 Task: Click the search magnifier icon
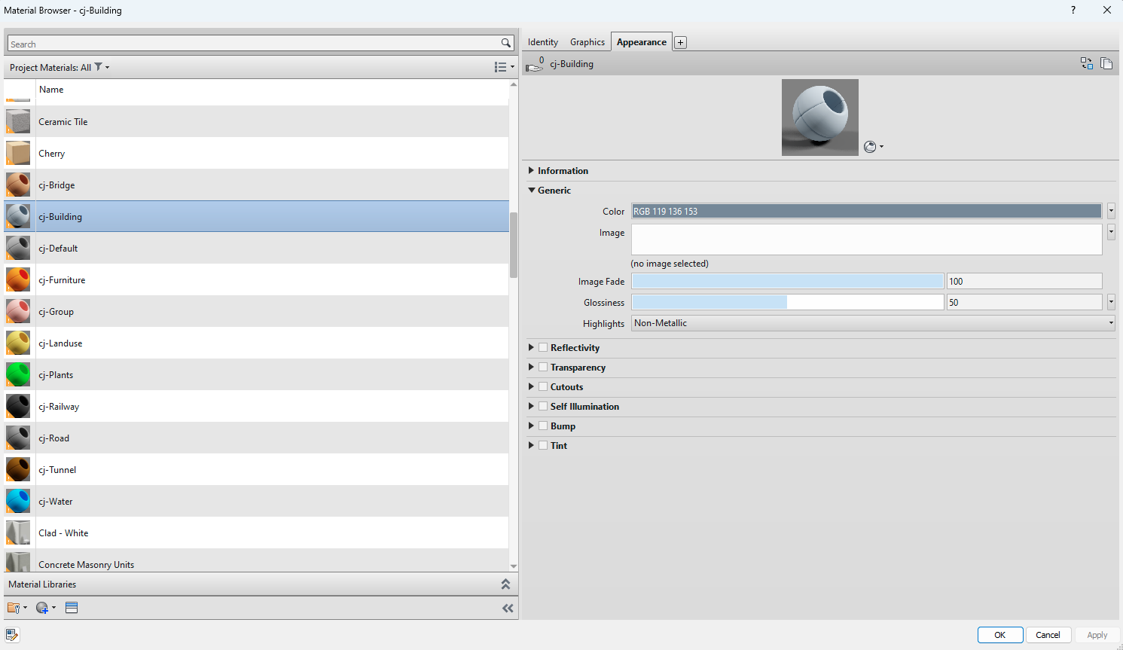coord(506,44)
